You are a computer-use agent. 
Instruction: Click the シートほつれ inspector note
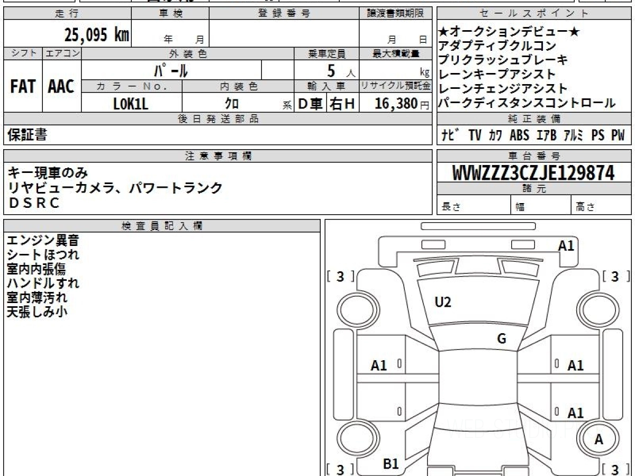tap(43, 255)
